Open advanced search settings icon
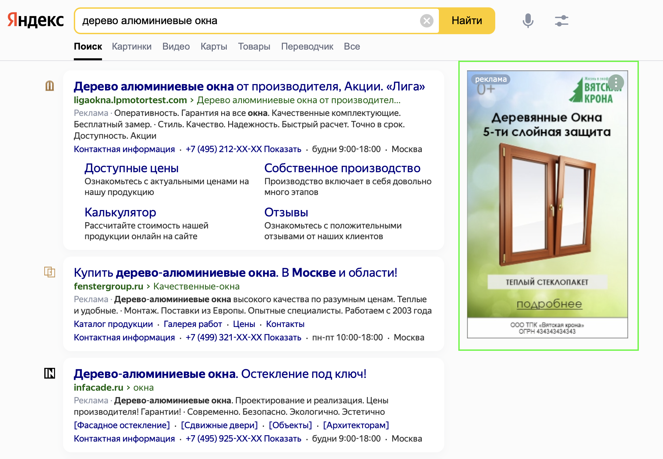This screenshot has height=459, width=663. point(561,21)
